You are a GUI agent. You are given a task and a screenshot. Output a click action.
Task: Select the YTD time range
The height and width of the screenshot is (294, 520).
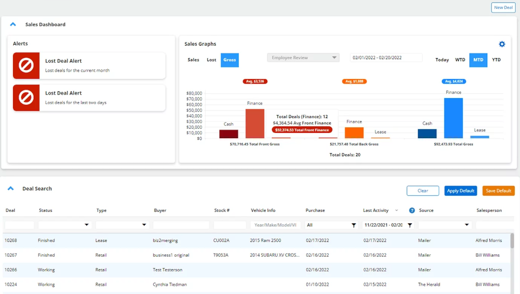pos(496,60)
